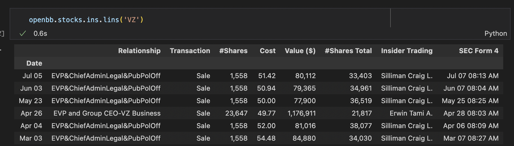Click the #Shares column header
This screenshot has width=514, height=146.
tap(233, 51)
